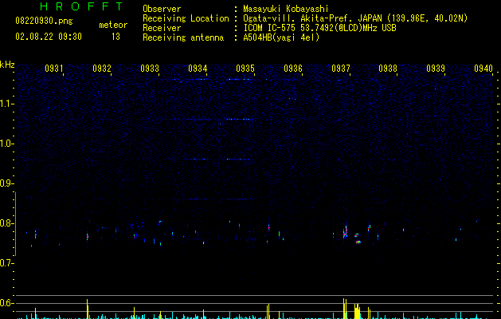Click the HROFFT title text

(x=82, y=6)
